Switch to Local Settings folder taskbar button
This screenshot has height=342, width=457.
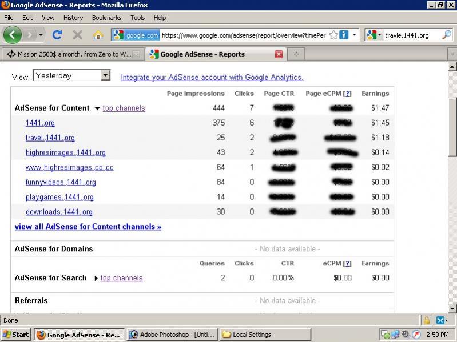point(265,335)
